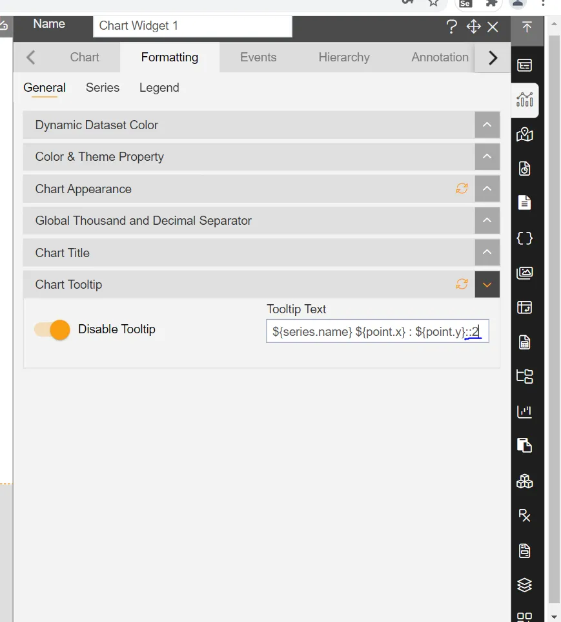Open the stacked cubes sidebar icon
561x622 pixels.
(x=524, y=481)
